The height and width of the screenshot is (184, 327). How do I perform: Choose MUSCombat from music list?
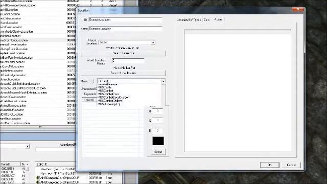(106, 91)
